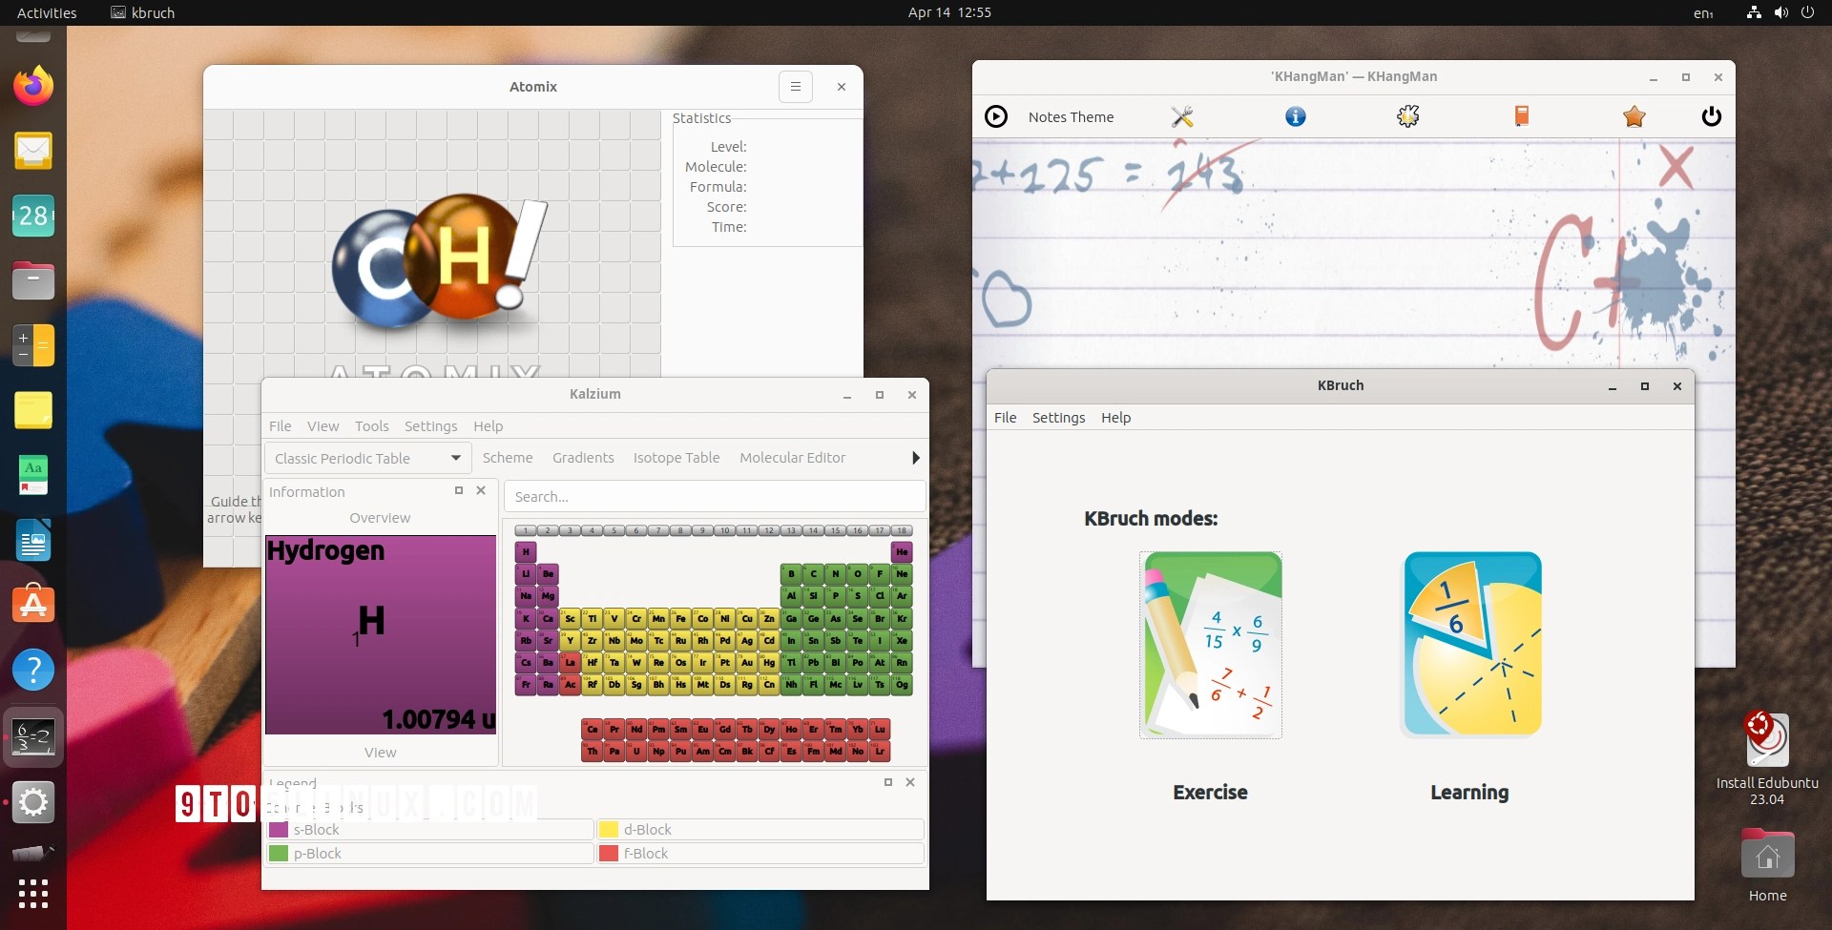
Task: Expand Kalzium toolbar overflow arrow
Action: 916,458
